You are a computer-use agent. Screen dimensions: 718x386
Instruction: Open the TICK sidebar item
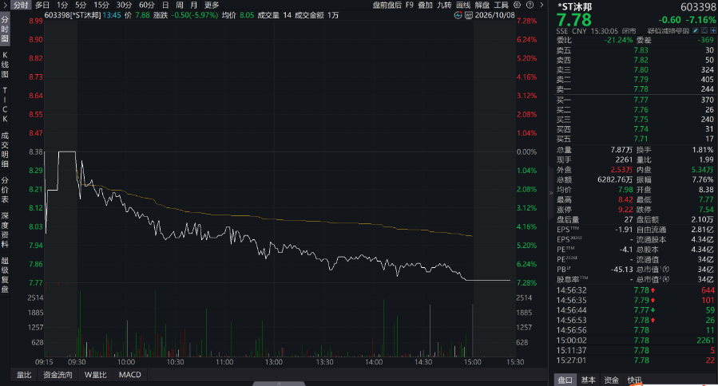click(5, 104)
